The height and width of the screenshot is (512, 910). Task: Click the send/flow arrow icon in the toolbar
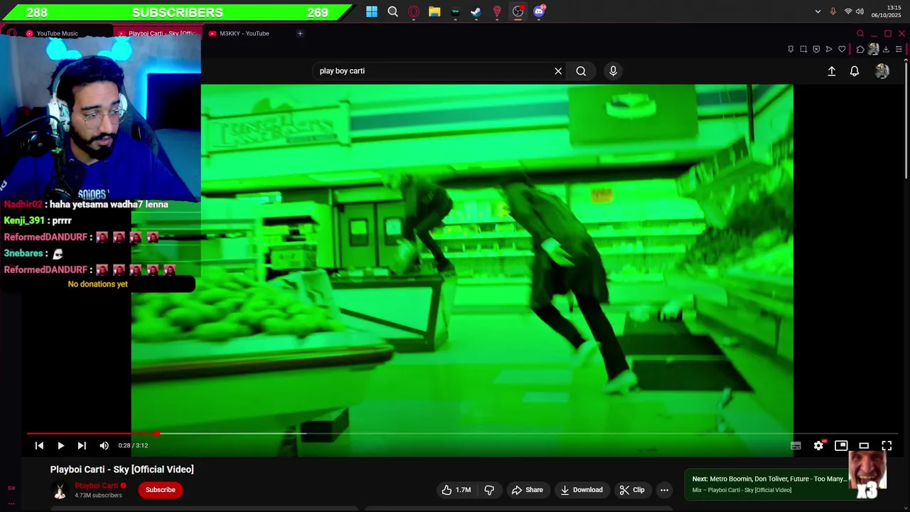click(829, 49)
